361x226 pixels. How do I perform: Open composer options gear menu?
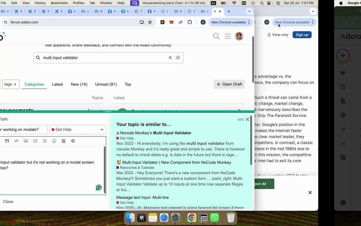point(73,141)
